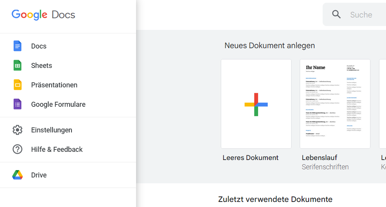Image resolution: width=386 pixels, height=207 pixels.
Task: Click the yellow Präsentationen slides icon
Action: coord(17,85)
